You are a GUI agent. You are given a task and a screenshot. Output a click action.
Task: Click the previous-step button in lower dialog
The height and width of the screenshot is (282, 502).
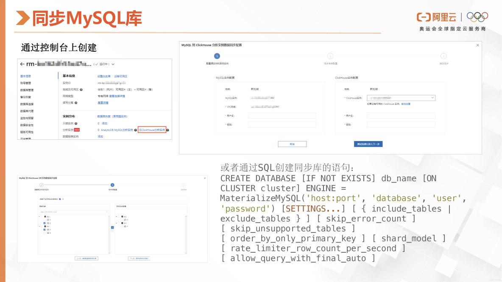pos(86,258)
